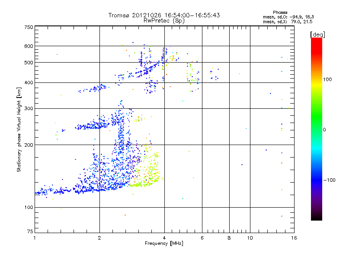Image resolution: width=346 pixels, height=259 pixels.
Task: Click the x-axis "4" tick label
Action: [164, 238]
